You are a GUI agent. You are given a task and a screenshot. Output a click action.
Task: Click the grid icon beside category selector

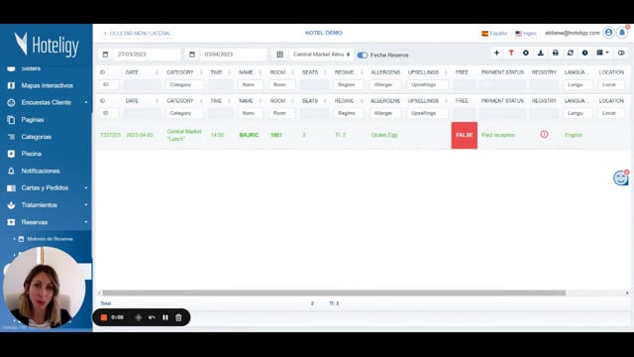pos(279,55)
